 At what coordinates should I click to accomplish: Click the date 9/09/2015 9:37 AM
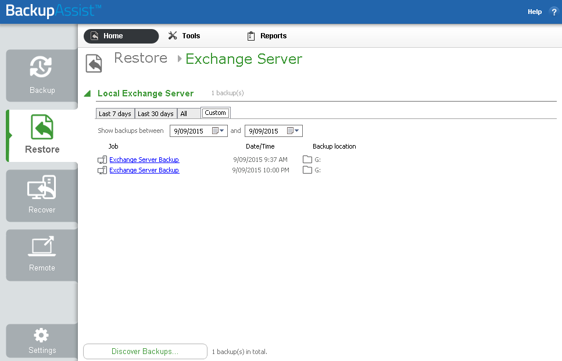pyautogui.click(x=260, y=160)
